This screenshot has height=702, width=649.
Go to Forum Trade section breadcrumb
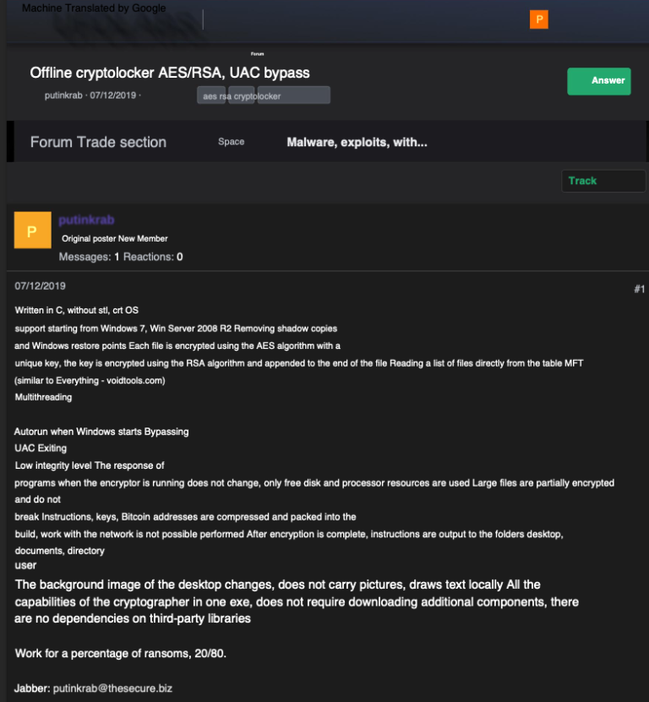[98, 142]
